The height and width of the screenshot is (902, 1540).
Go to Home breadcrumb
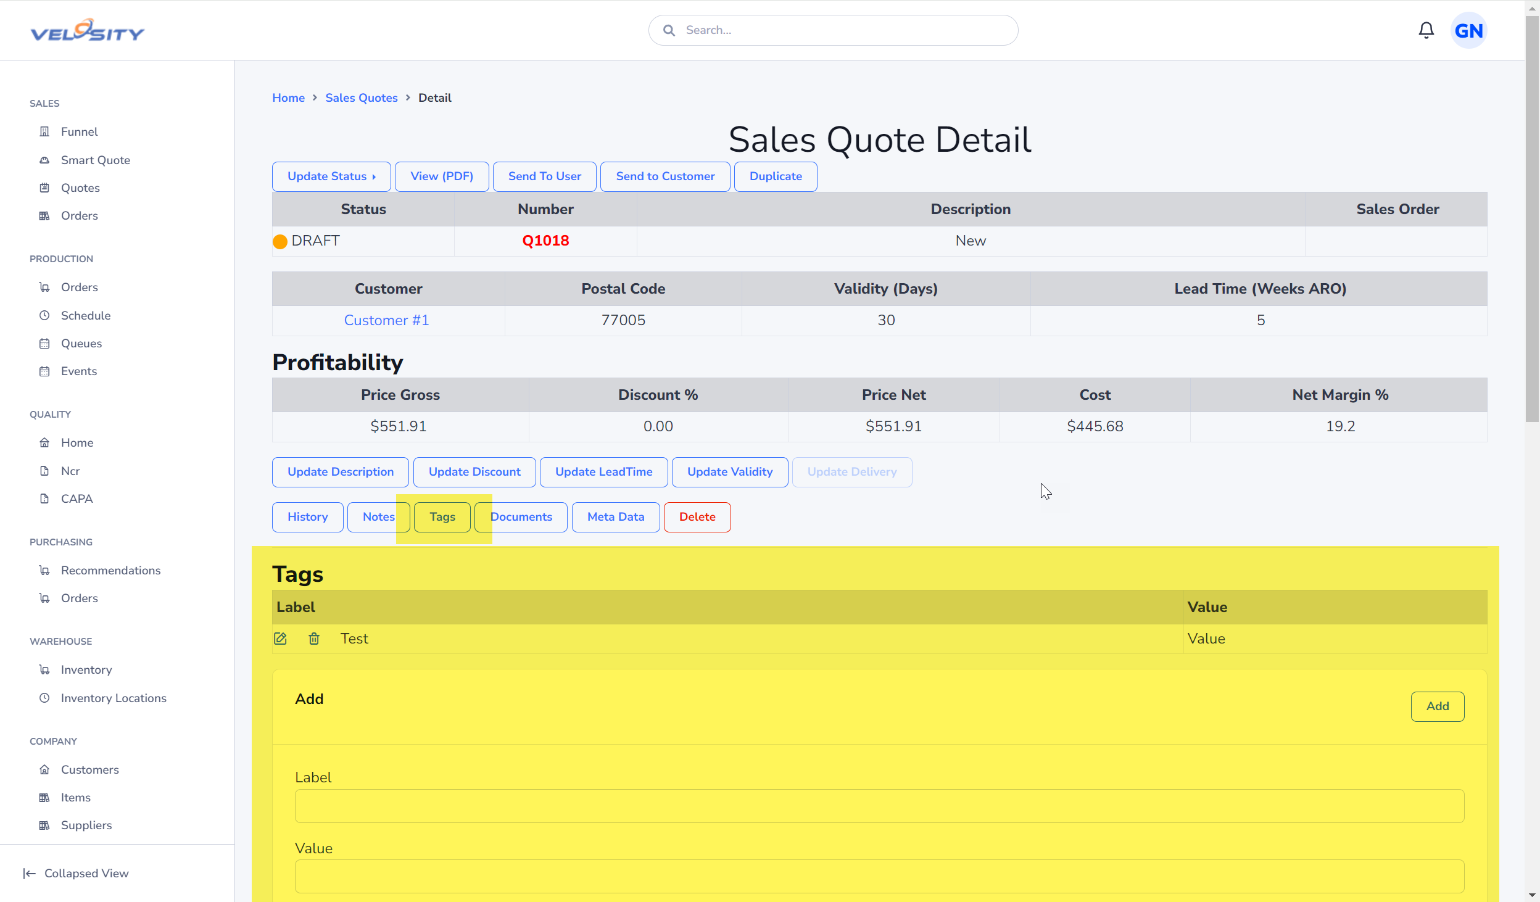click(x=288, y=97)
